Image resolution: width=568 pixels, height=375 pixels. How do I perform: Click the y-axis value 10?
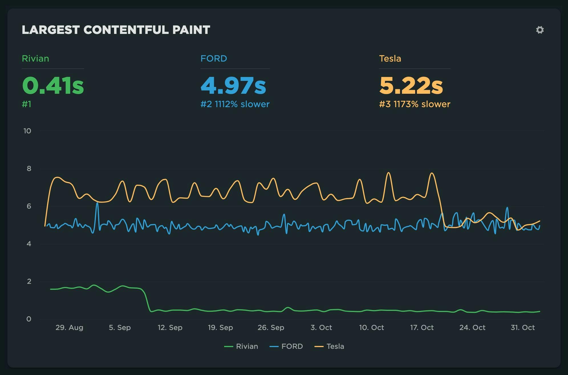pos(28,131)
